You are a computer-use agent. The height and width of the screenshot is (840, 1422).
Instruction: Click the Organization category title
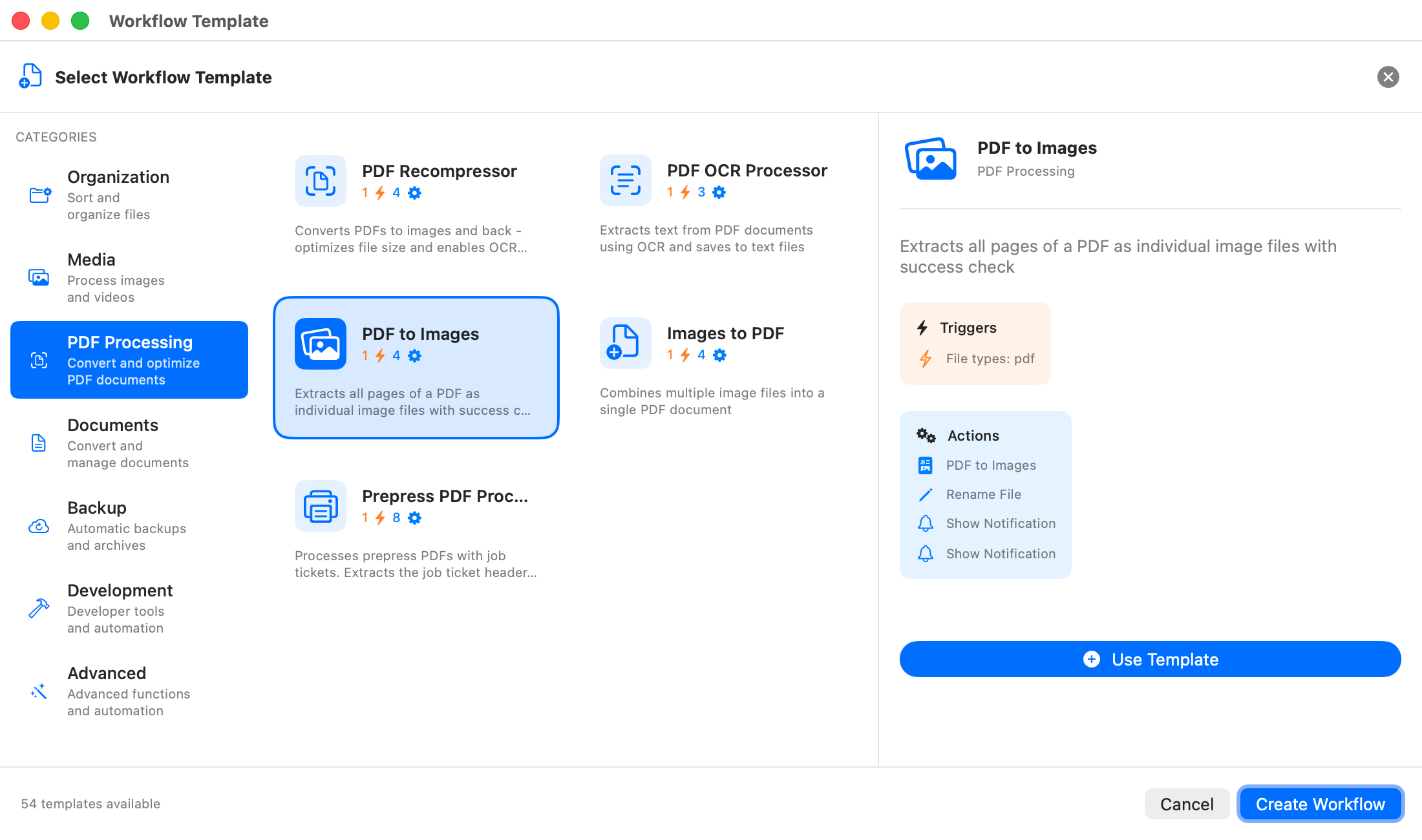118,177
